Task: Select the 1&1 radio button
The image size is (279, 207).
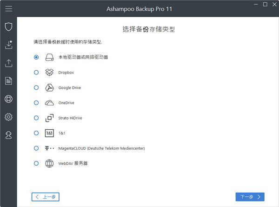Action: pos(36,133)
